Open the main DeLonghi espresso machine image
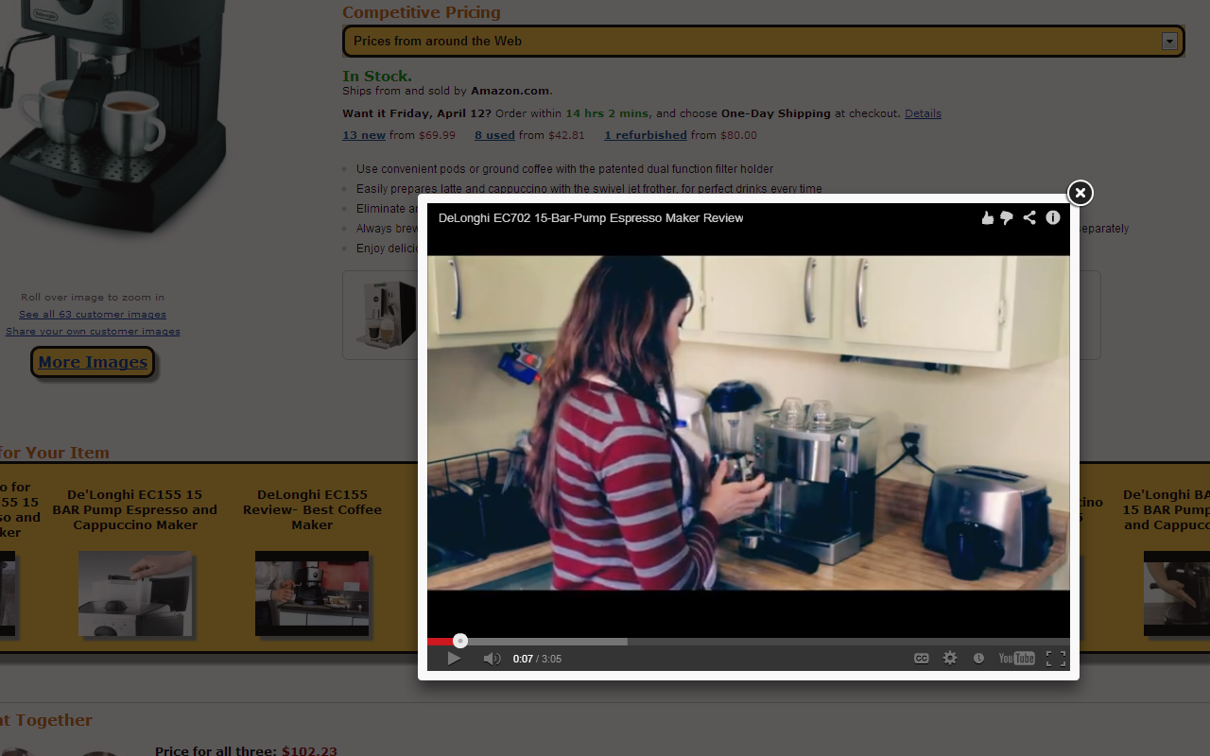 click(113, 118)
